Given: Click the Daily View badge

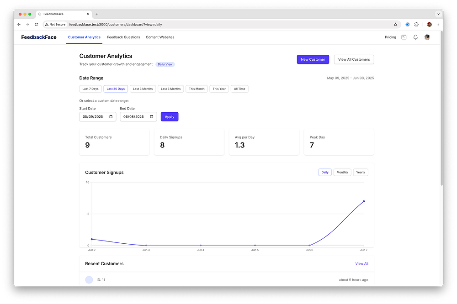Looking at the screenshot, I should click(165, 64).
